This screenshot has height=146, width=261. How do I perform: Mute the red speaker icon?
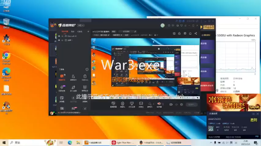pyautogui.click(x=159, y=104)
